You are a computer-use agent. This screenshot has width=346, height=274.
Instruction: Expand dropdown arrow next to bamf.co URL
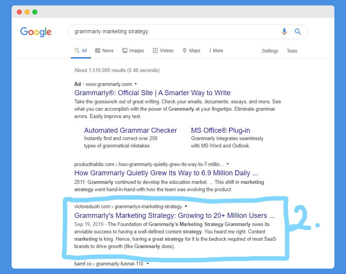[147, 264]
